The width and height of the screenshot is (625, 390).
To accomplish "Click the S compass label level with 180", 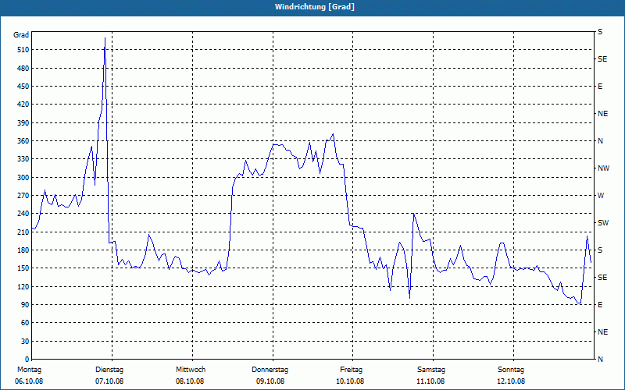I will click(x=600, y=250).
